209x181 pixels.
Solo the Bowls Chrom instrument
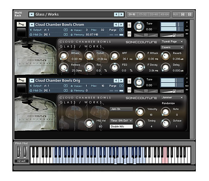click(x=129, y=25)
